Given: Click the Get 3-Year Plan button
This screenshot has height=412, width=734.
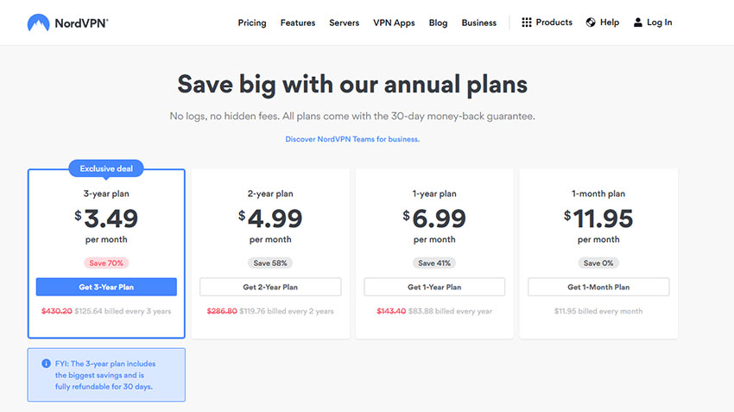Looking at the screenshot, I should pos(106,287).
